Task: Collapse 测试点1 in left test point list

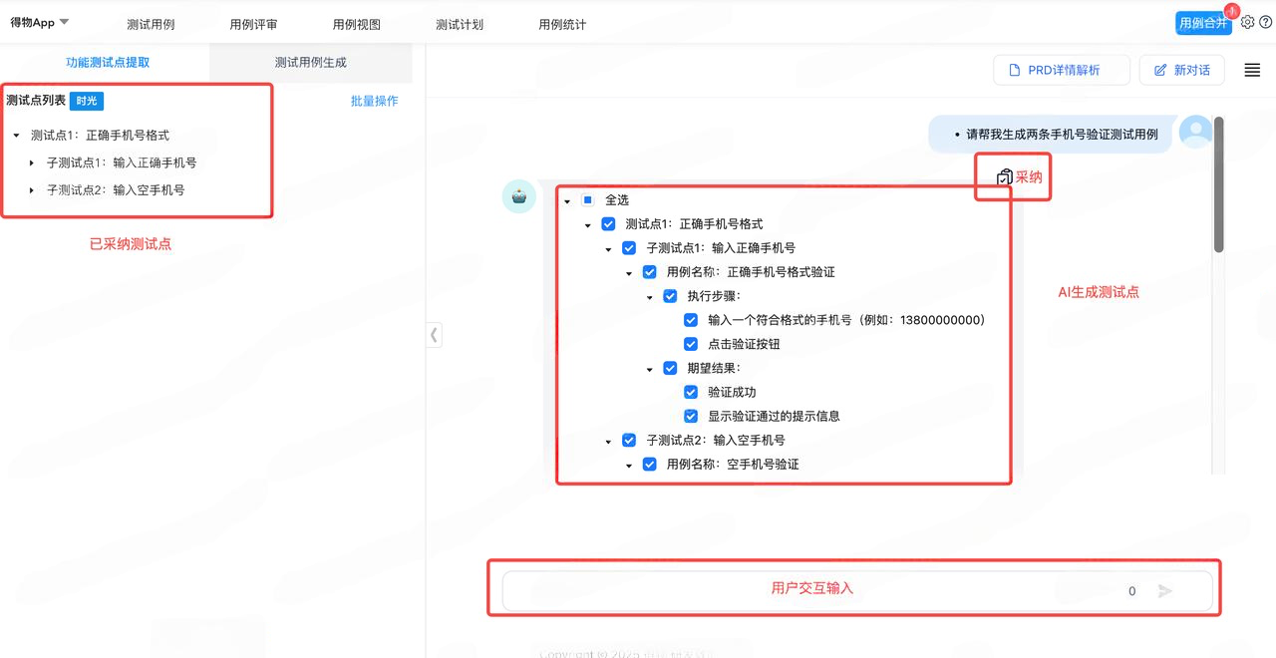Action: tap(17, 136)
